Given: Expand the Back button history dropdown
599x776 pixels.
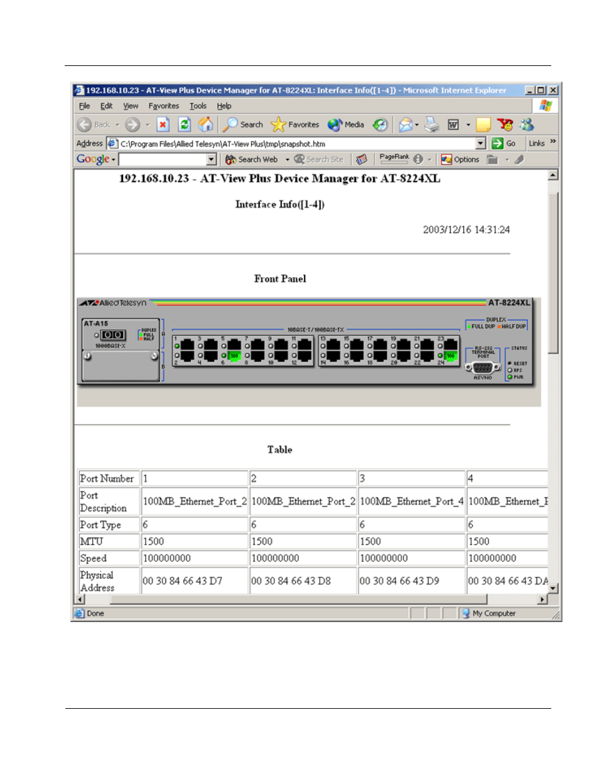Looking at the screenshot, I should pos(117,124).
